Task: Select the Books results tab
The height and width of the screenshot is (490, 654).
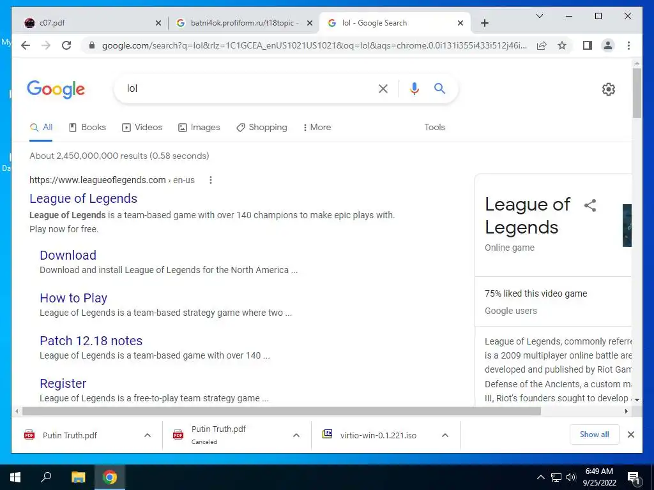Action: point(87,128)
